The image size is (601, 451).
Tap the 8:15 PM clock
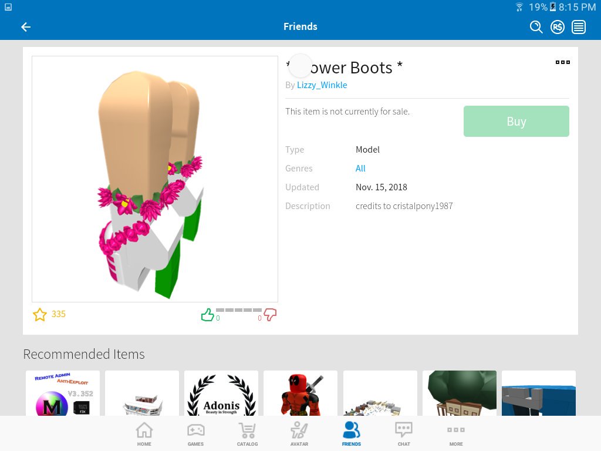(x=578, y=7)
